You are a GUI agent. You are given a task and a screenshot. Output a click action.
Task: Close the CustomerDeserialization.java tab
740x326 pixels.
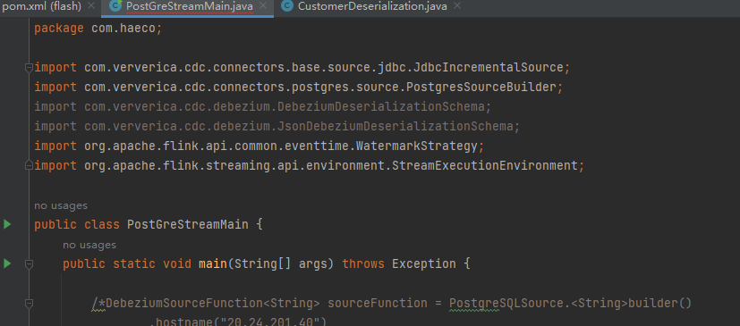point(457,6)
